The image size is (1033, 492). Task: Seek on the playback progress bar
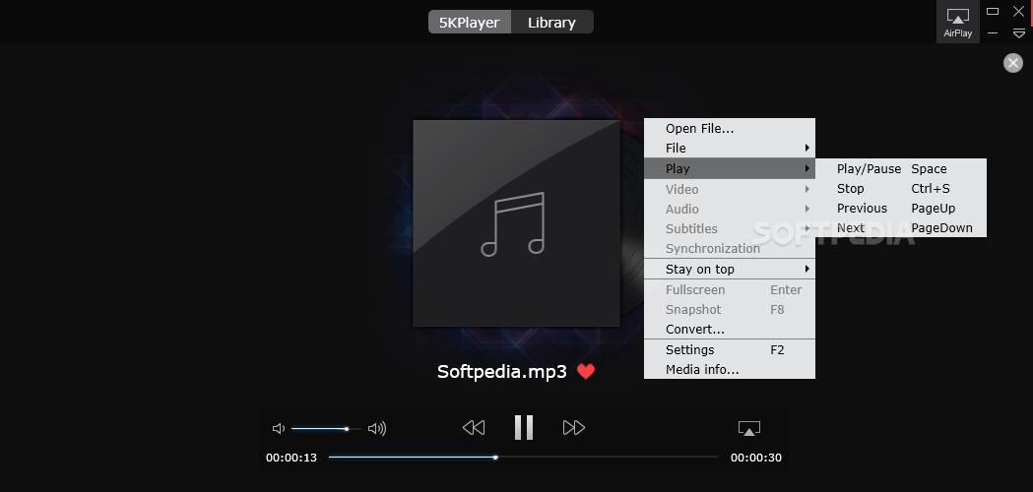(523, 458)
